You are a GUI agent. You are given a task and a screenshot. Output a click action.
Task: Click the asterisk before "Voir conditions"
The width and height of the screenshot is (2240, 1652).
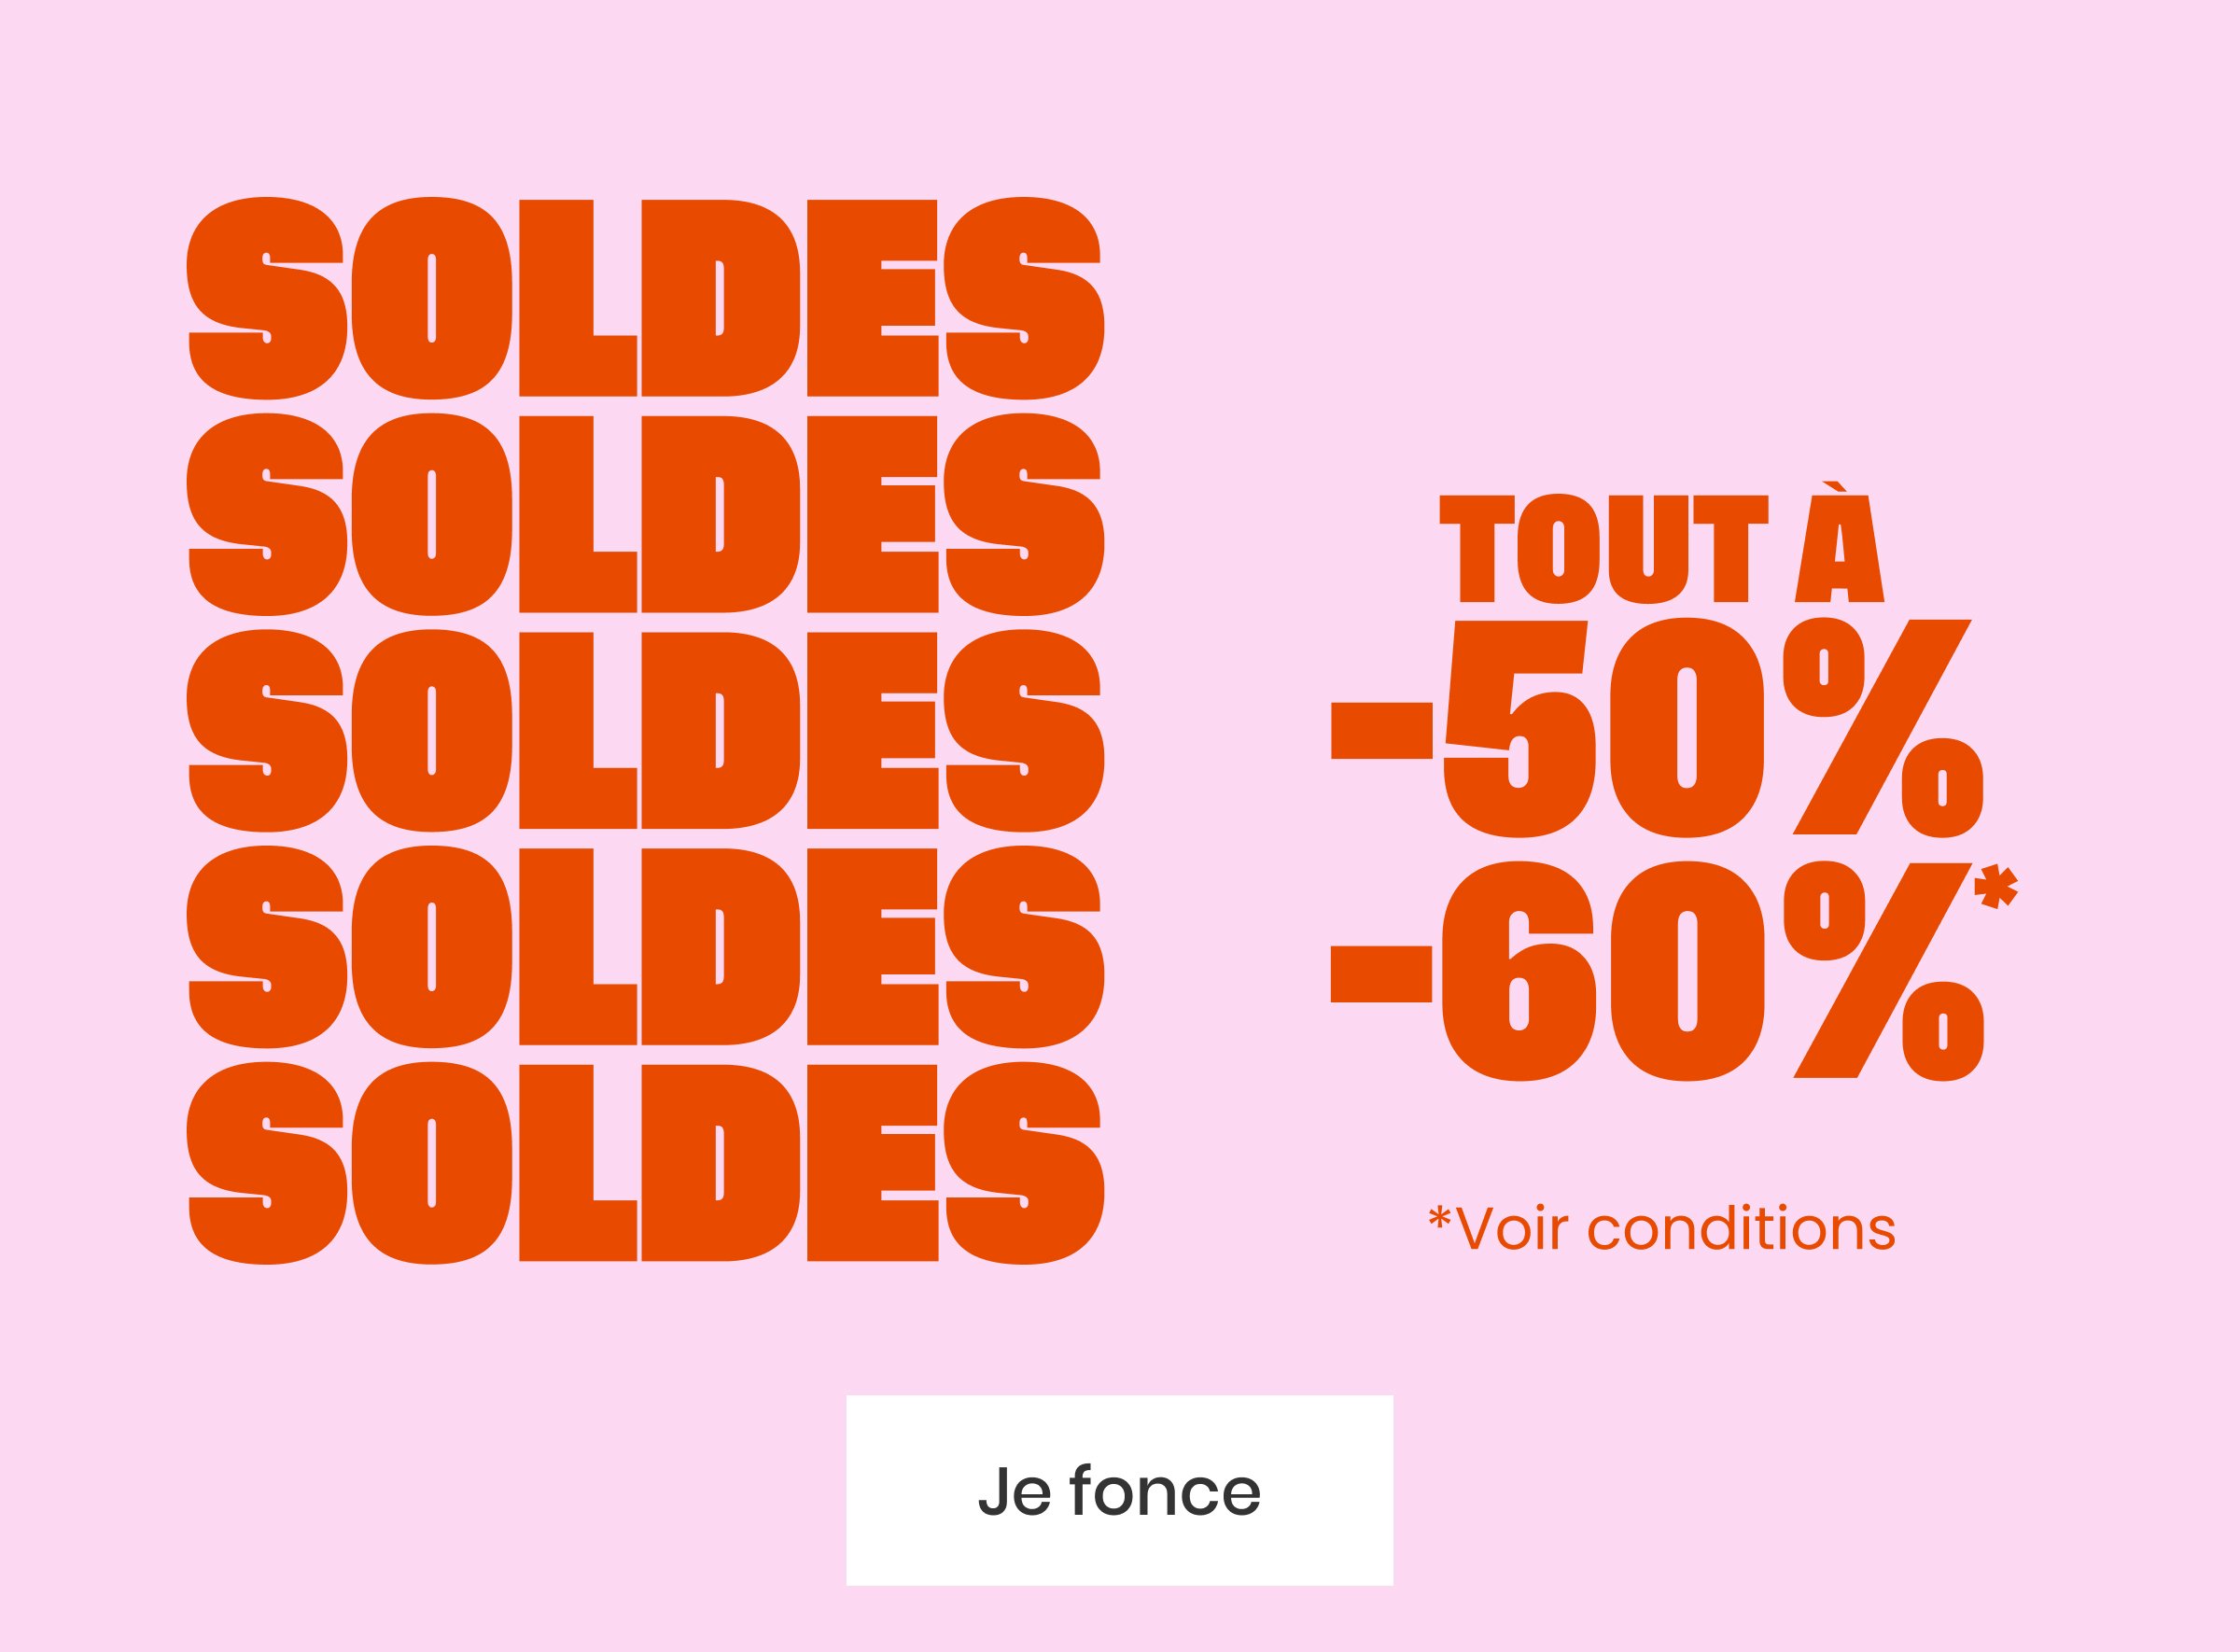(x=1440, y=1217)
